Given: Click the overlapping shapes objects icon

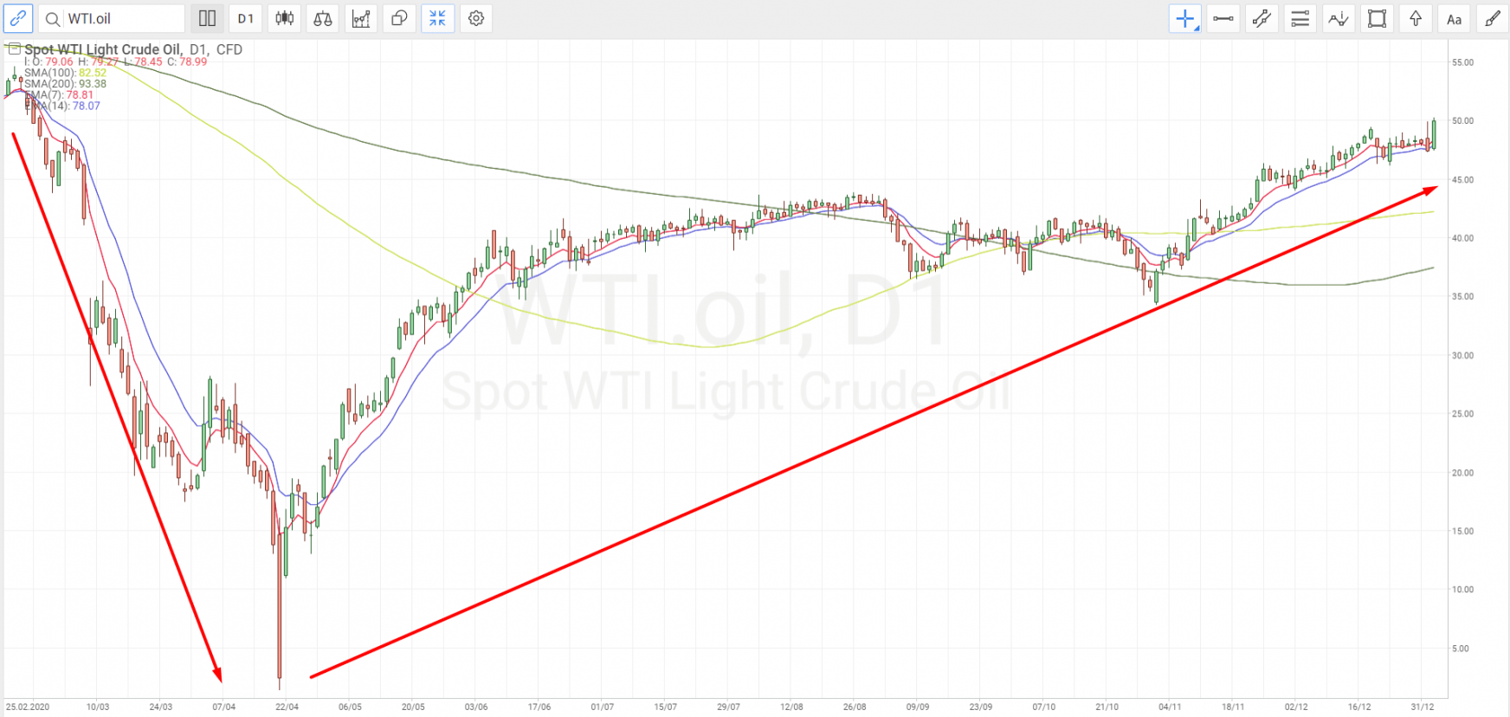Looking at the screenshot, I should click(x=399, y=18).
